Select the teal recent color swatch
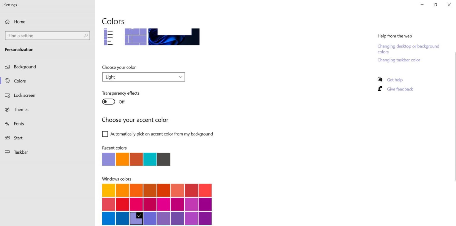This screenshot has width=456, height=226. pyautogui.click(x=150, y=159)
